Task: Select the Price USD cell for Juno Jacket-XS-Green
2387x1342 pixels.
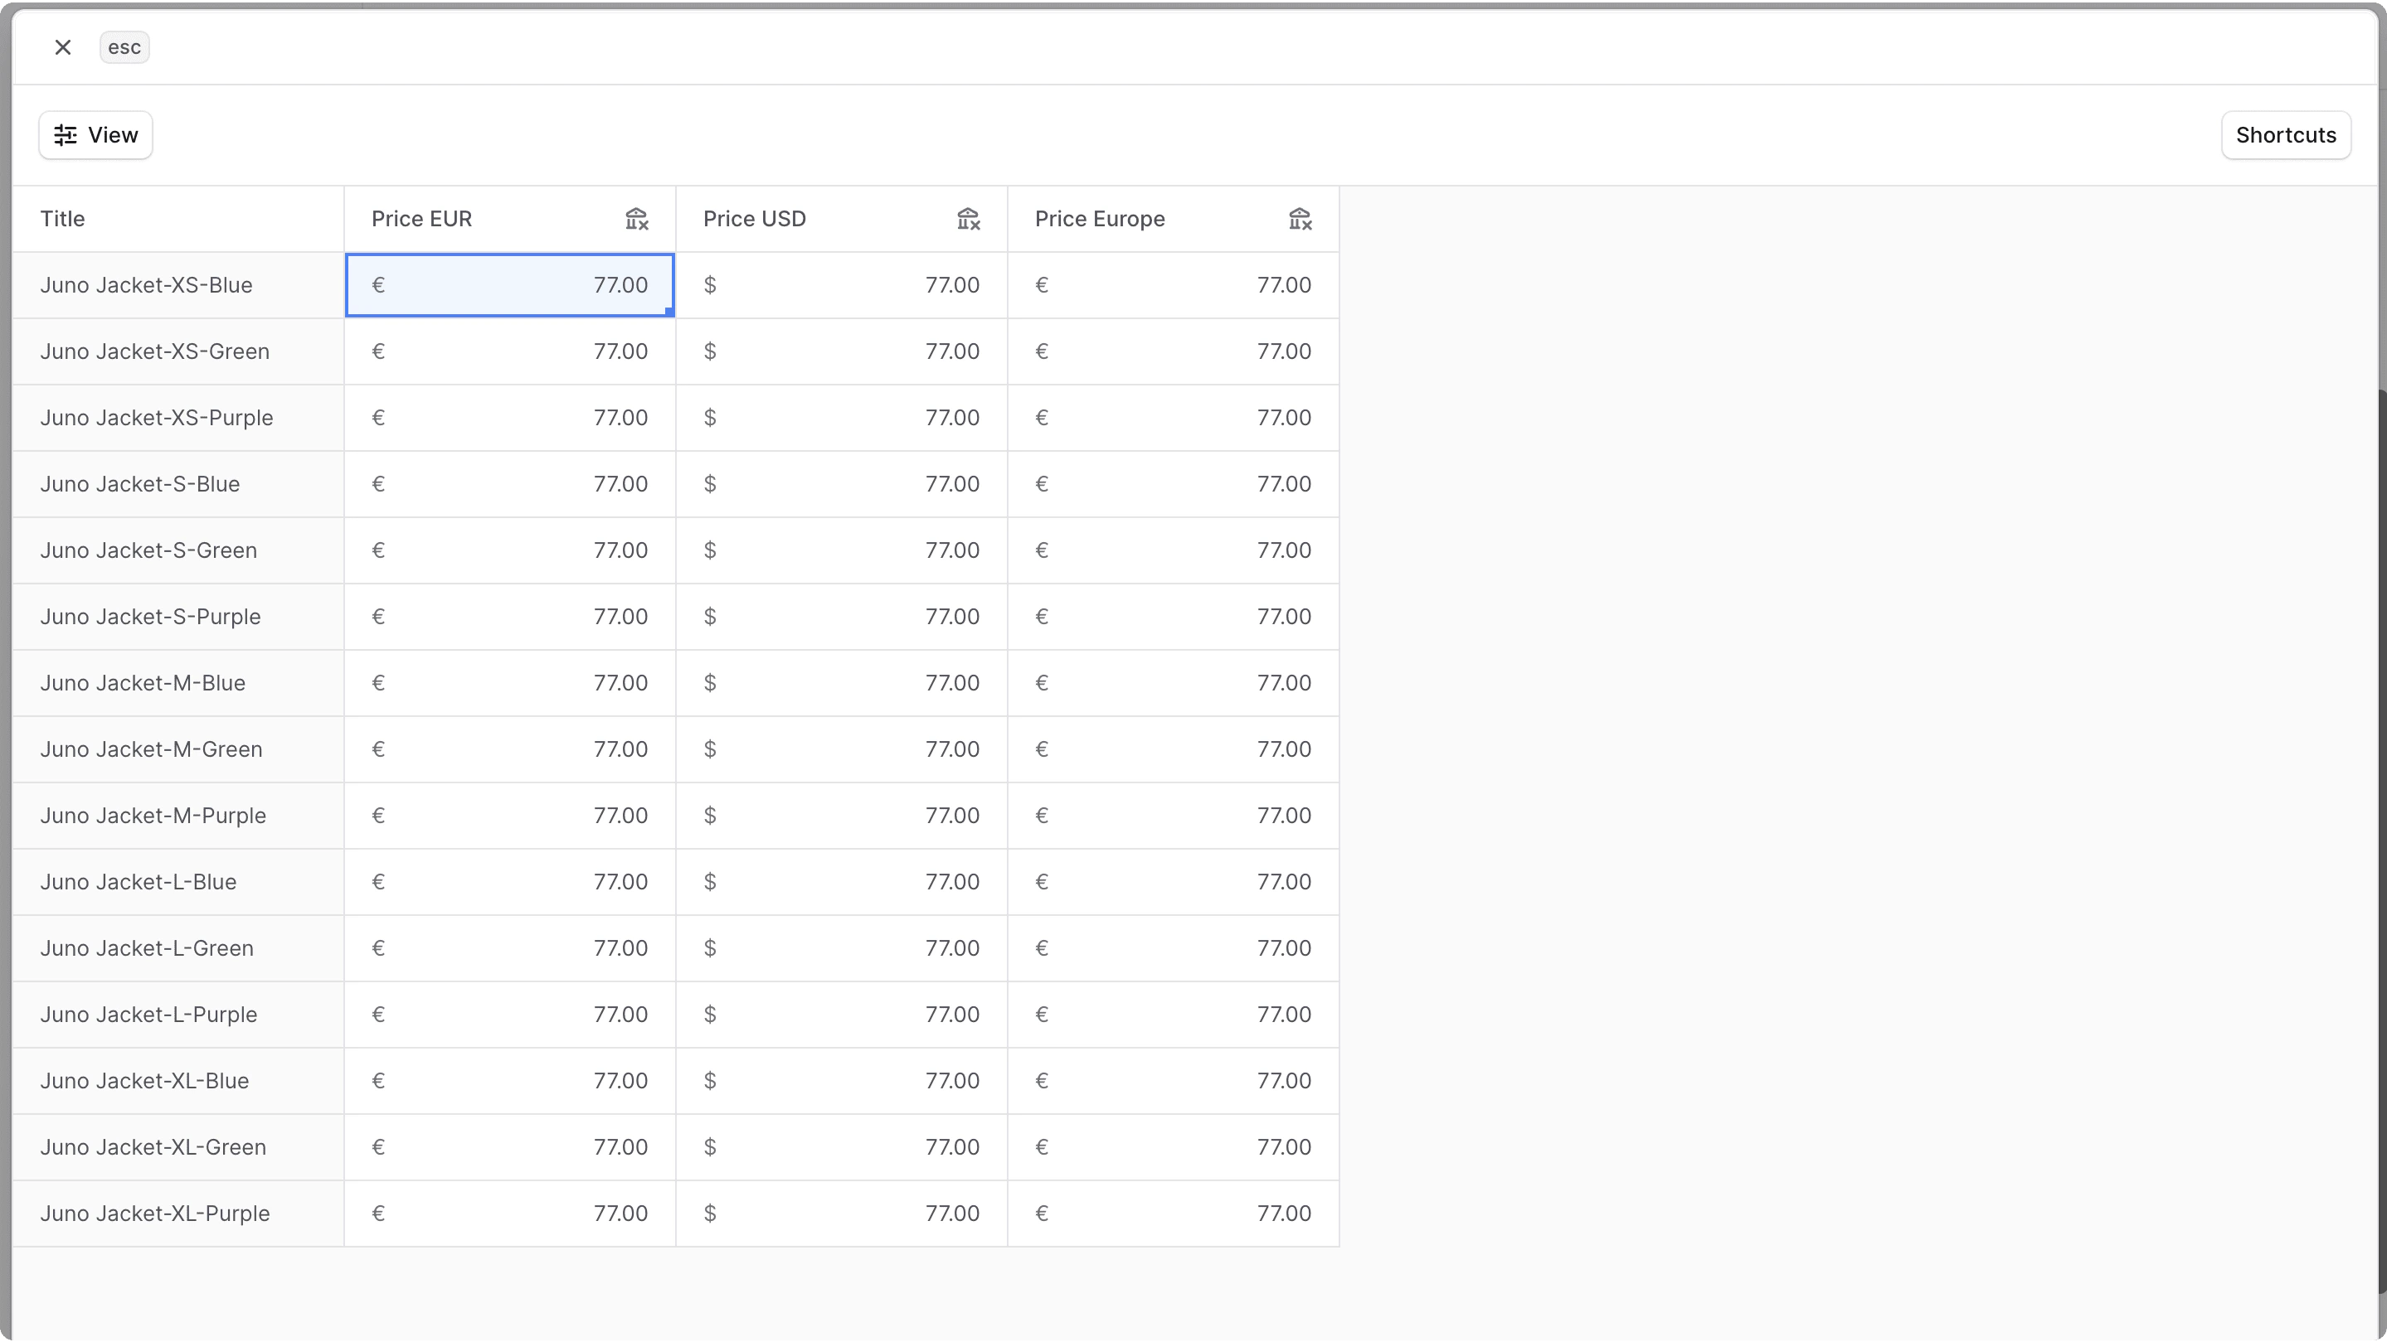Action: [841, 352]
